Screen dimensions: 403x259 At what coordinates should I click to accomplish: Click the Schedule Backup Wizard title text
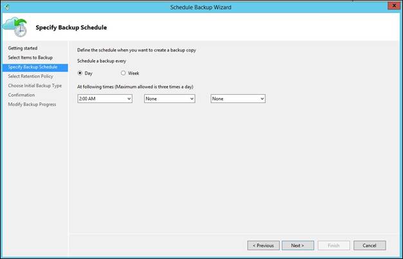tap(201, 7)
